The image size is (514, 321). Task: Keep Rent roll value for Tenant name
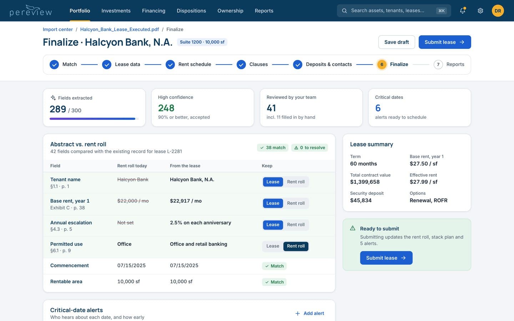click(x=296, y=182)
